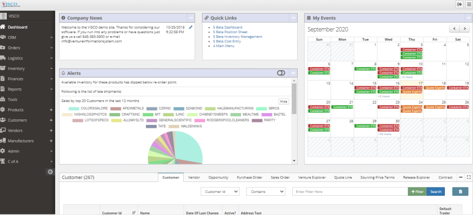The height and width of the screenshot is (215, 473).
Task: Open the 5 Beta Position Sheet link
Action: pos(230,32)
